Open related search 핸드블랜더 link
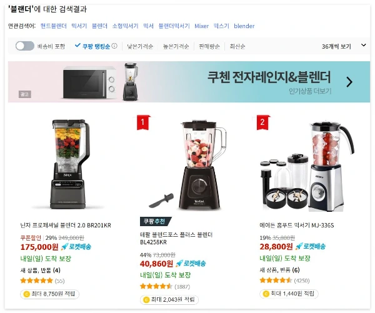Screen dimensions: 375x313 point(54,26)
